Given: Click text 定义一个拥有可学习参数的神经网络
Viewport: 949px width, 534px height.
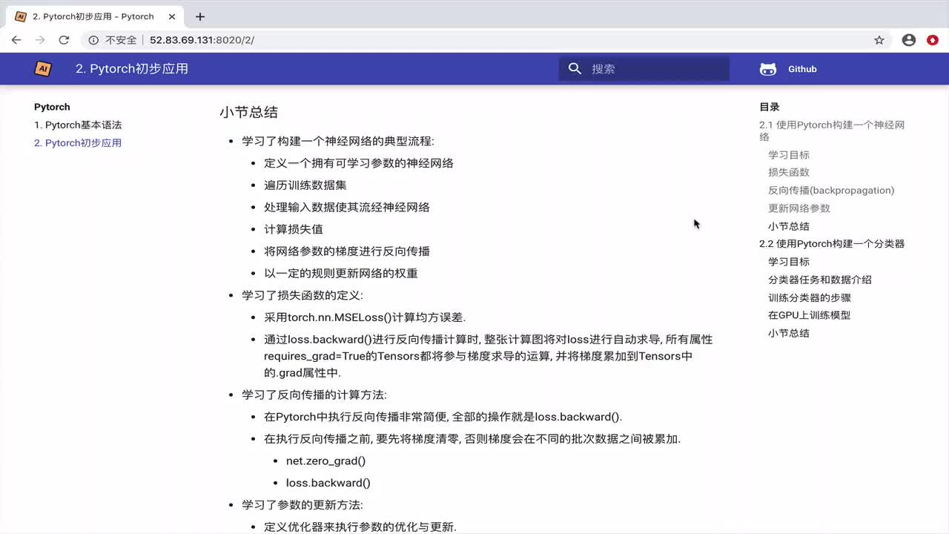Looking at the screenshot, I should [x=359, y=163].
